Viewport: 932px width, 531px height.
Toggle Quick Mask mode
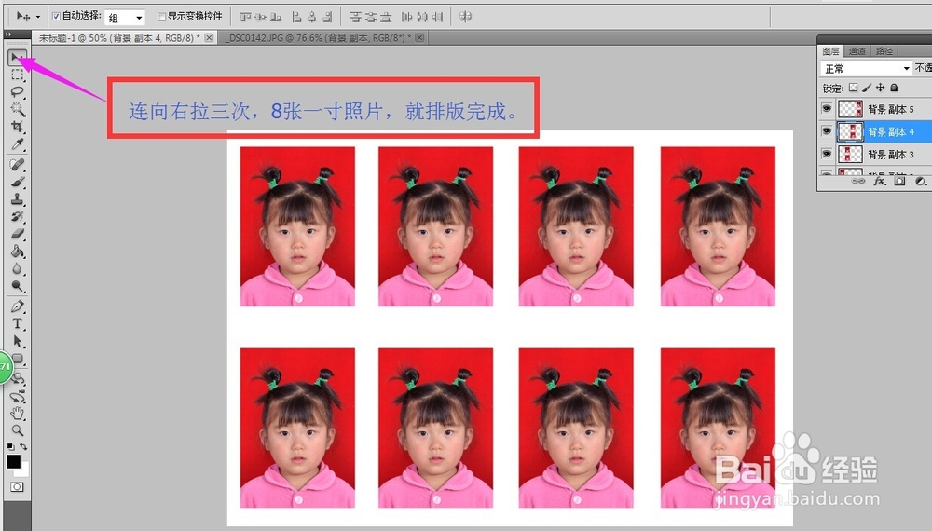[x=17, y=487]
